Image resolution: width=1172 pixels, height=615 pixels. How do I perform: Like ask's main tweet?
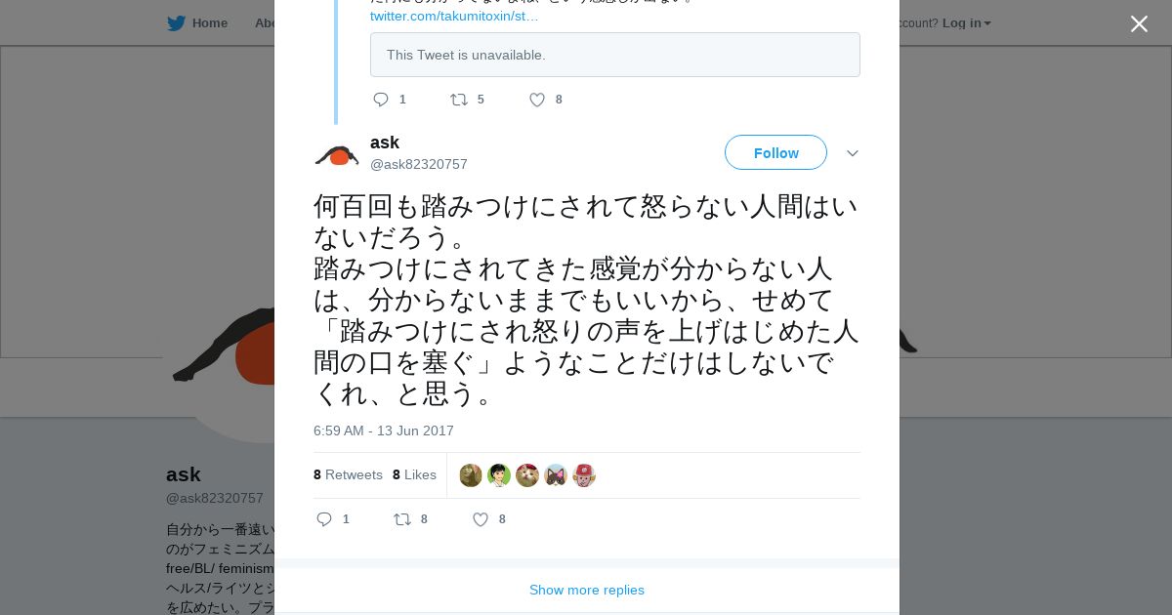pos(481,519)
